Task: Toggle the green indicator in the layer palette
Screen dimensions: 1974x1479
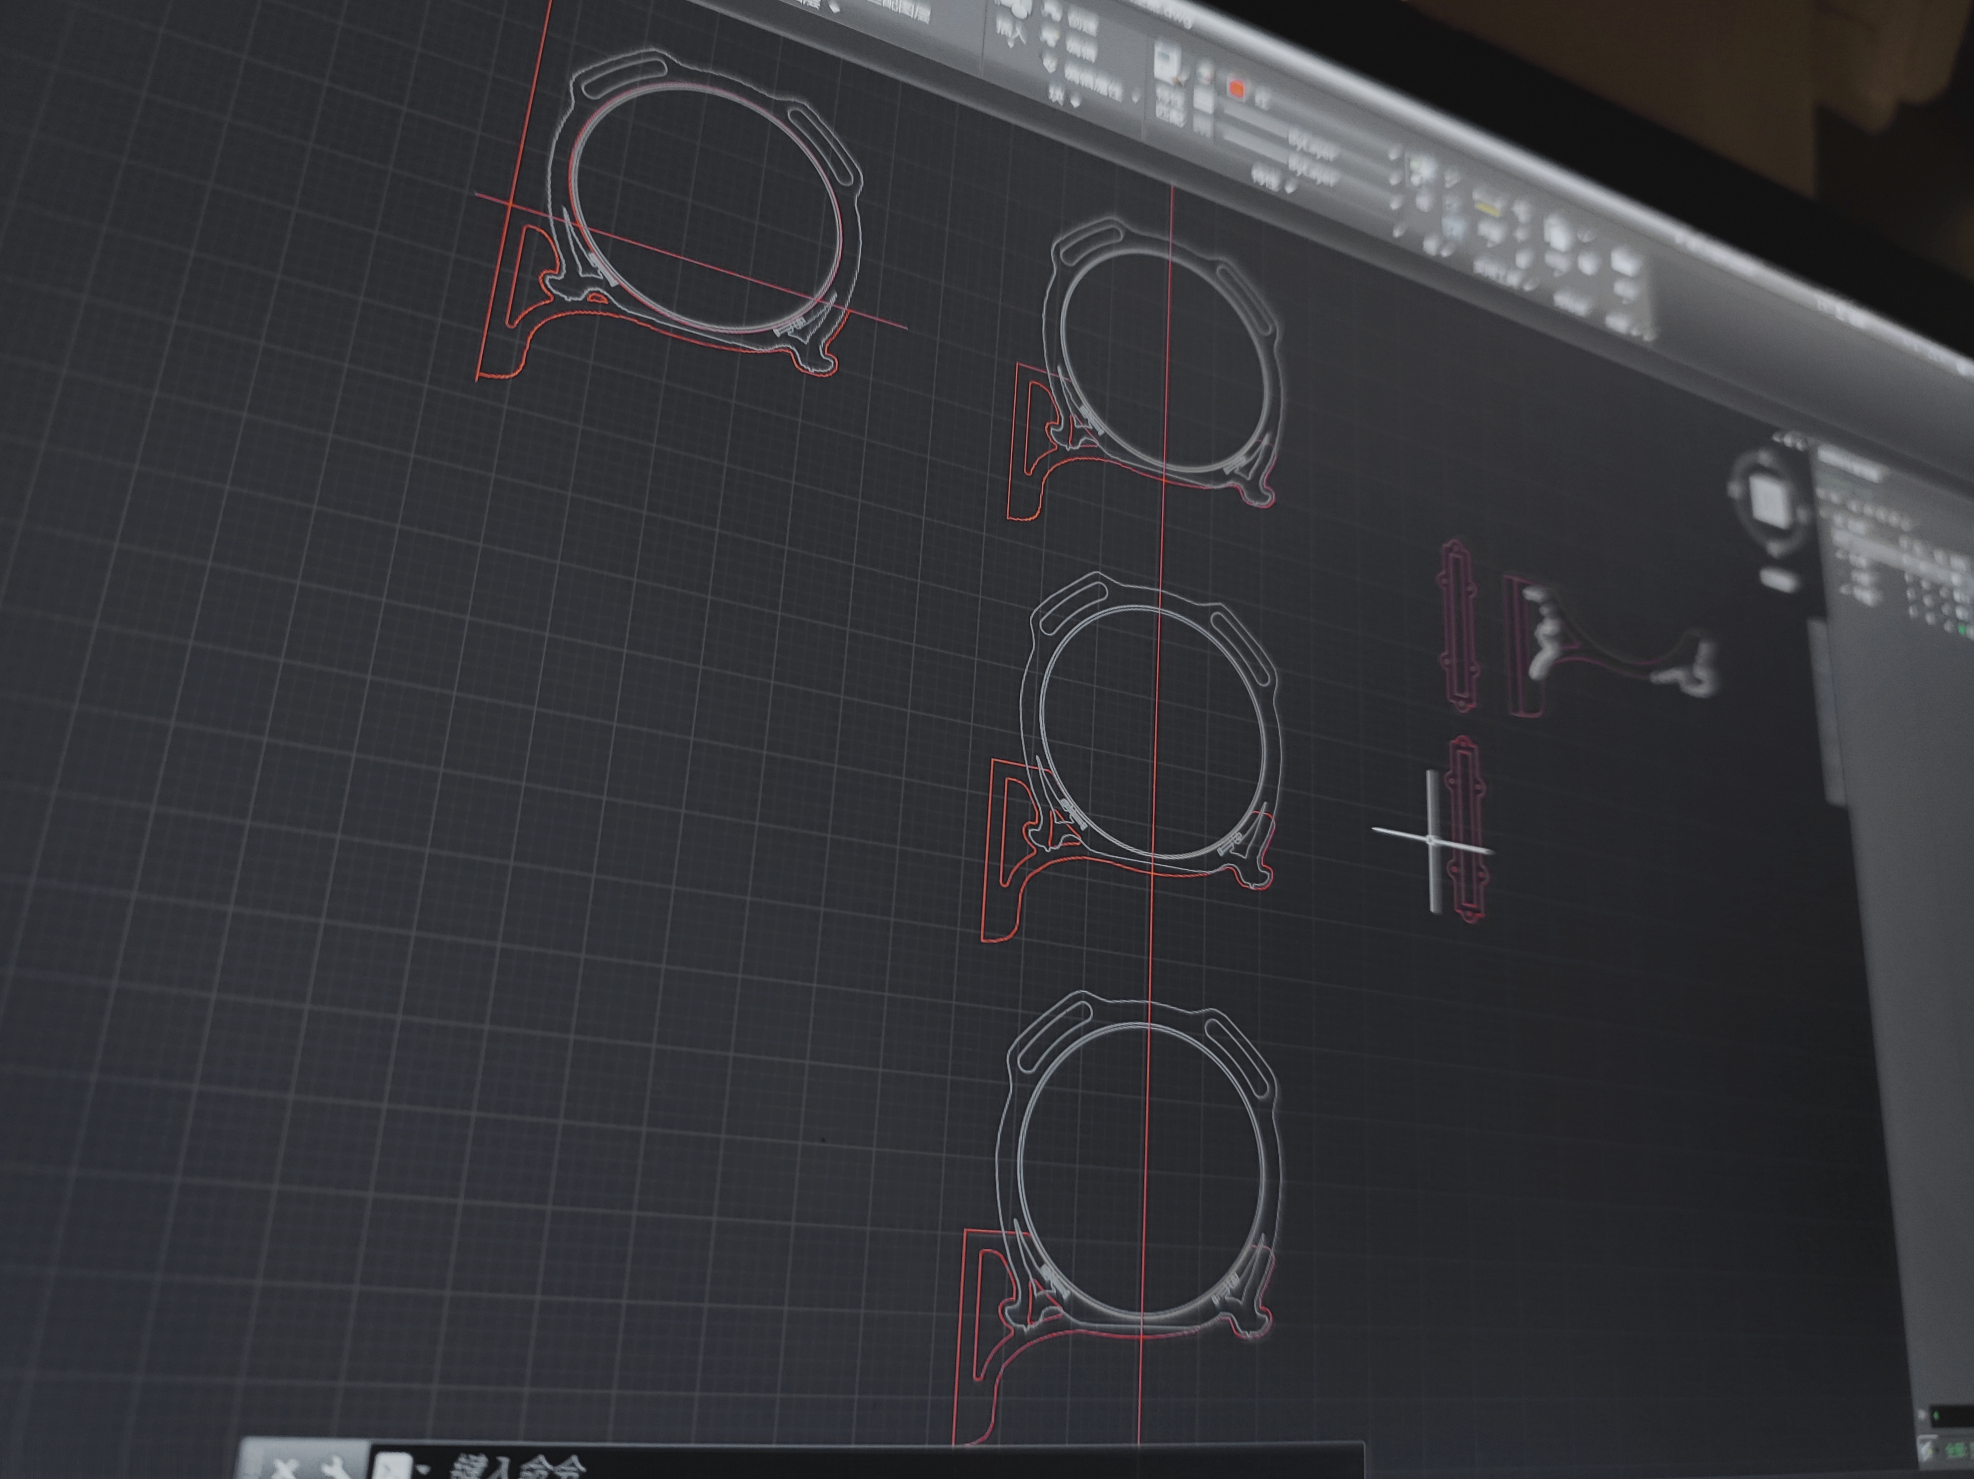Action: (1962, 629)
